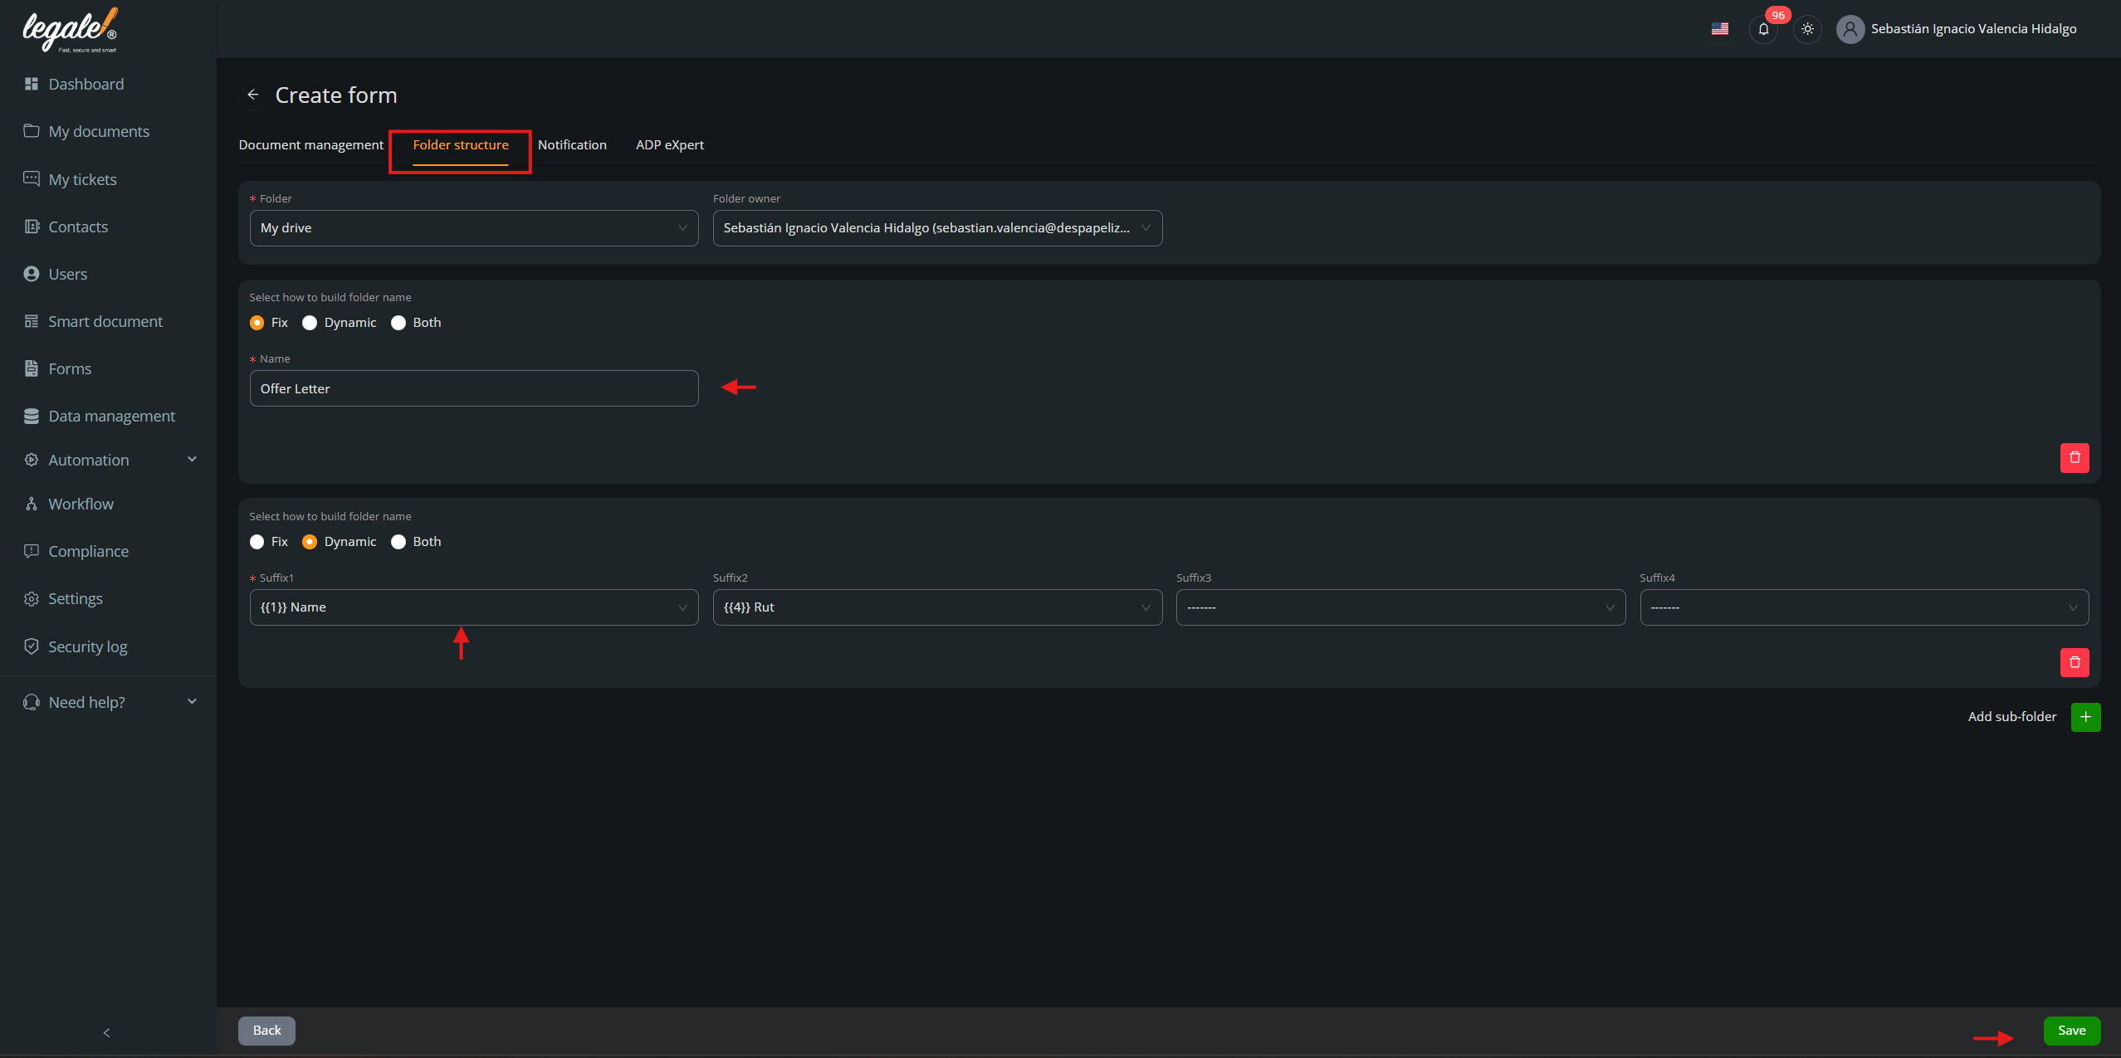Image resolution: width=2121 pixels, height=1058 pixels.
Task: Delete the dynamic suffix folder row
Action: [2074, 662]
